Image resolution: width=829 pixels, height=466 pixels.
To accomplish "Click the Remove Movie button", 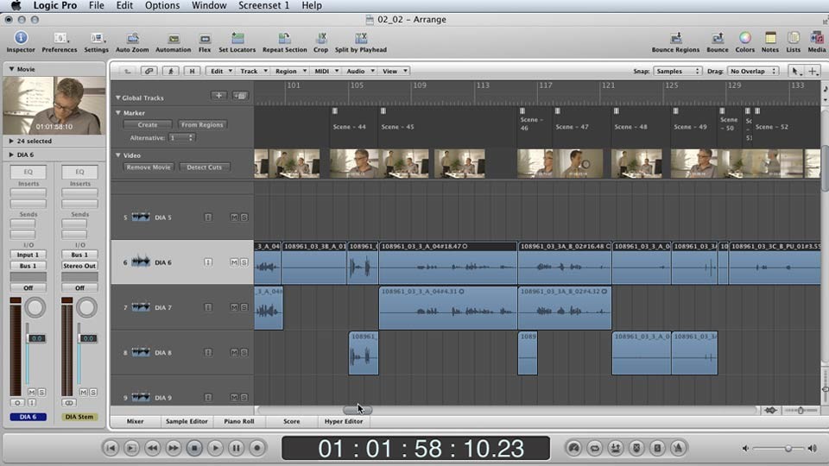I will 149,167.
